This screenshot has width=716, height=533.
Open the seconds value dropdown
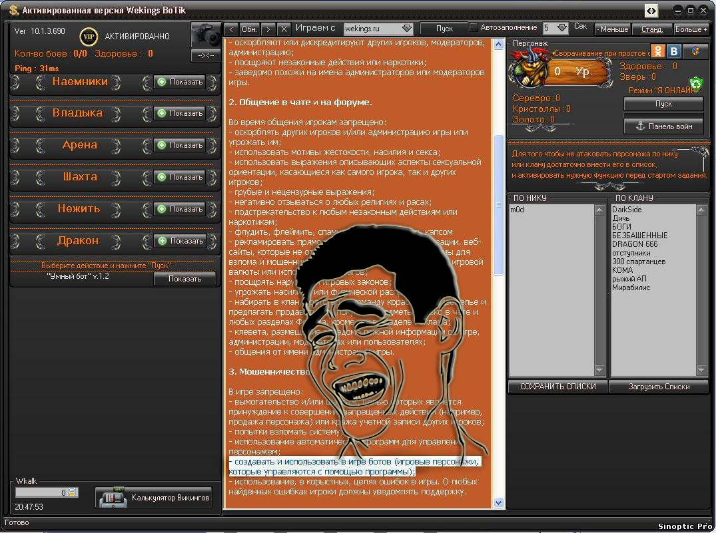click(562, 28)
